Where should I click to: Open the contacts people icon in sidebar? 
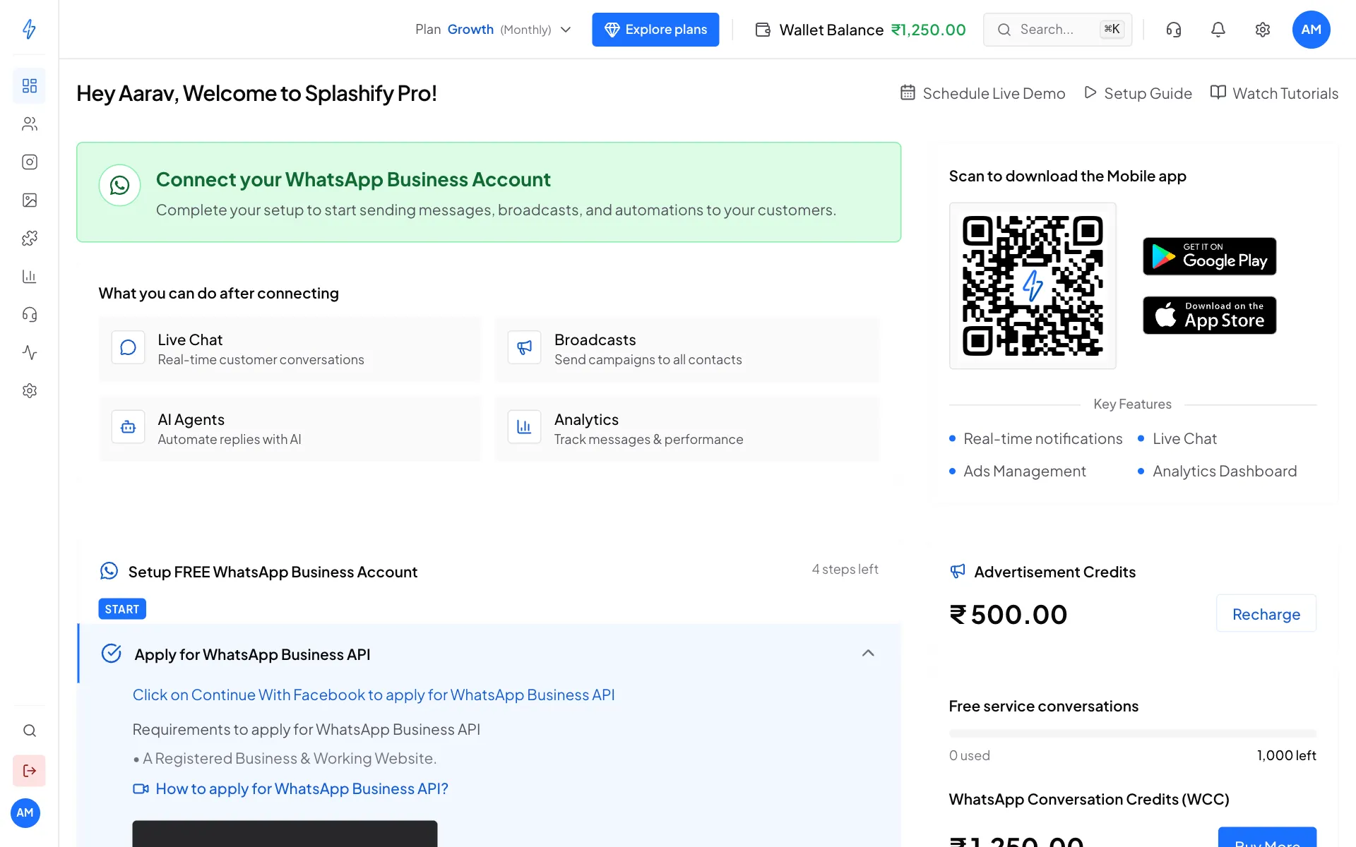[x=29, y=124]
